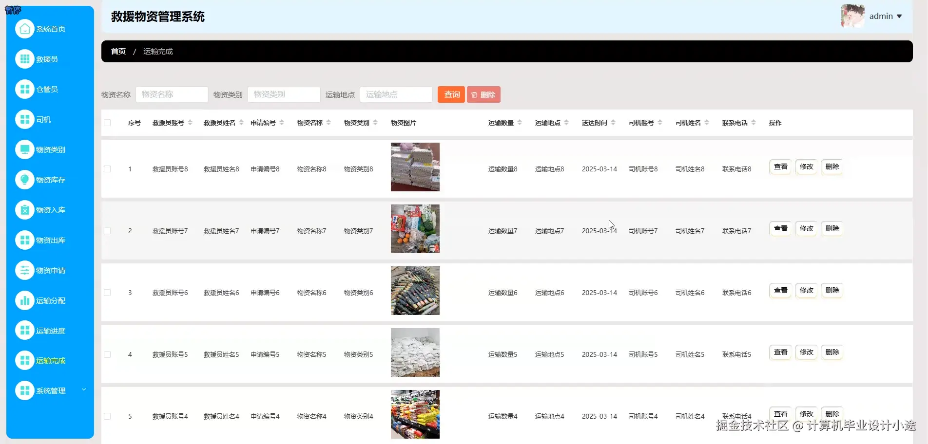This screenshot has height=444, width=928.
Task: Click the 物资入库 clipboard icon
Action: pyautogui.click(x=25, y=210)
